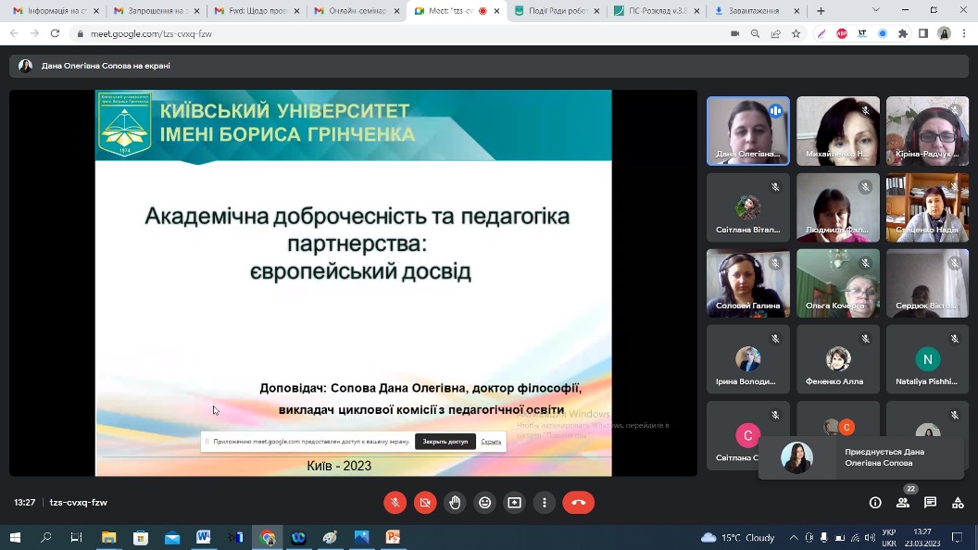Viewport: 978px width, 550px height.
Task: Open the blue circle extension icon
Action: 883,33
